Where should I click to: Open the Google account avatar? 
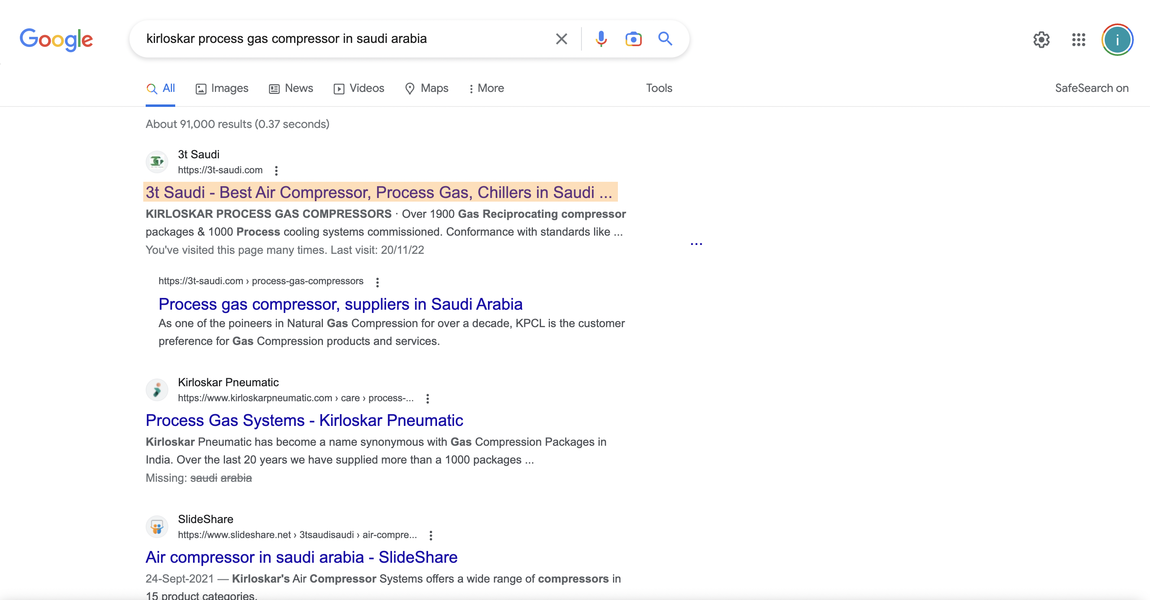point(1117,40)
